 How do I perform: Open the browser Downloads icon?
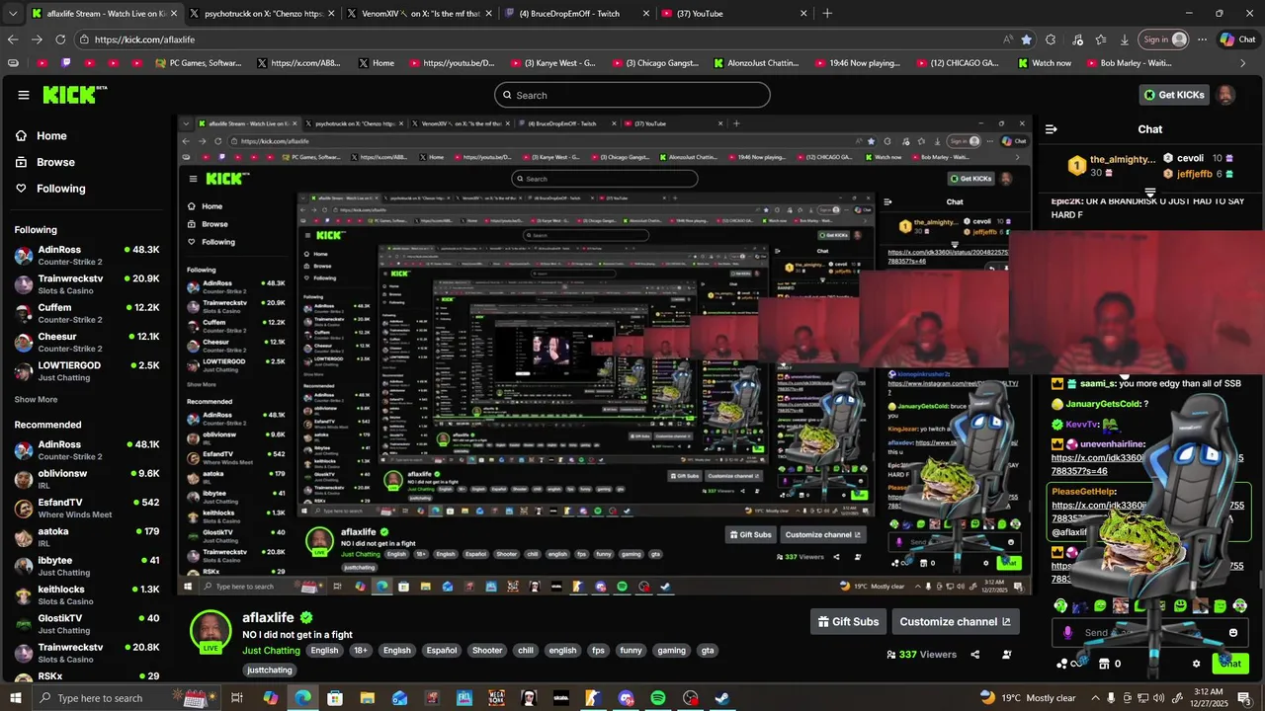1125,39
